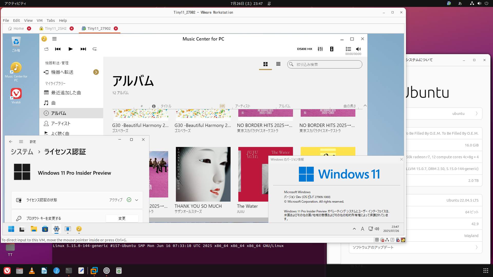Open the VMware View menu
Screen dimensions: 493x277
coord(28,21)
